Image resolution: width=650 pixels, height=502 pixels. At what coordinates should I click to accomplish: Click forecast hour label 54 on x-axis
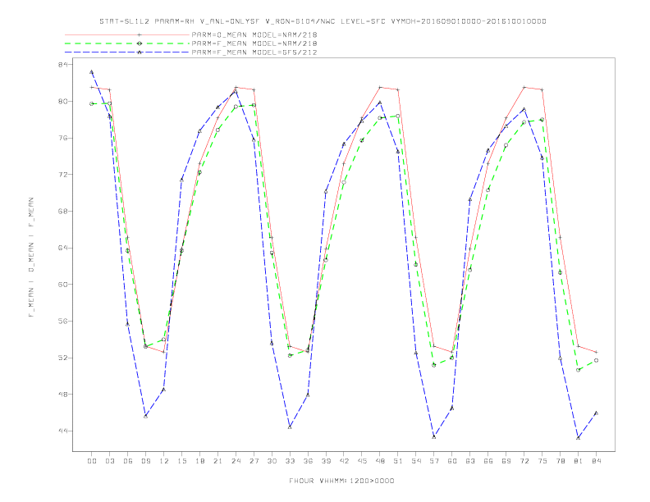416,461
